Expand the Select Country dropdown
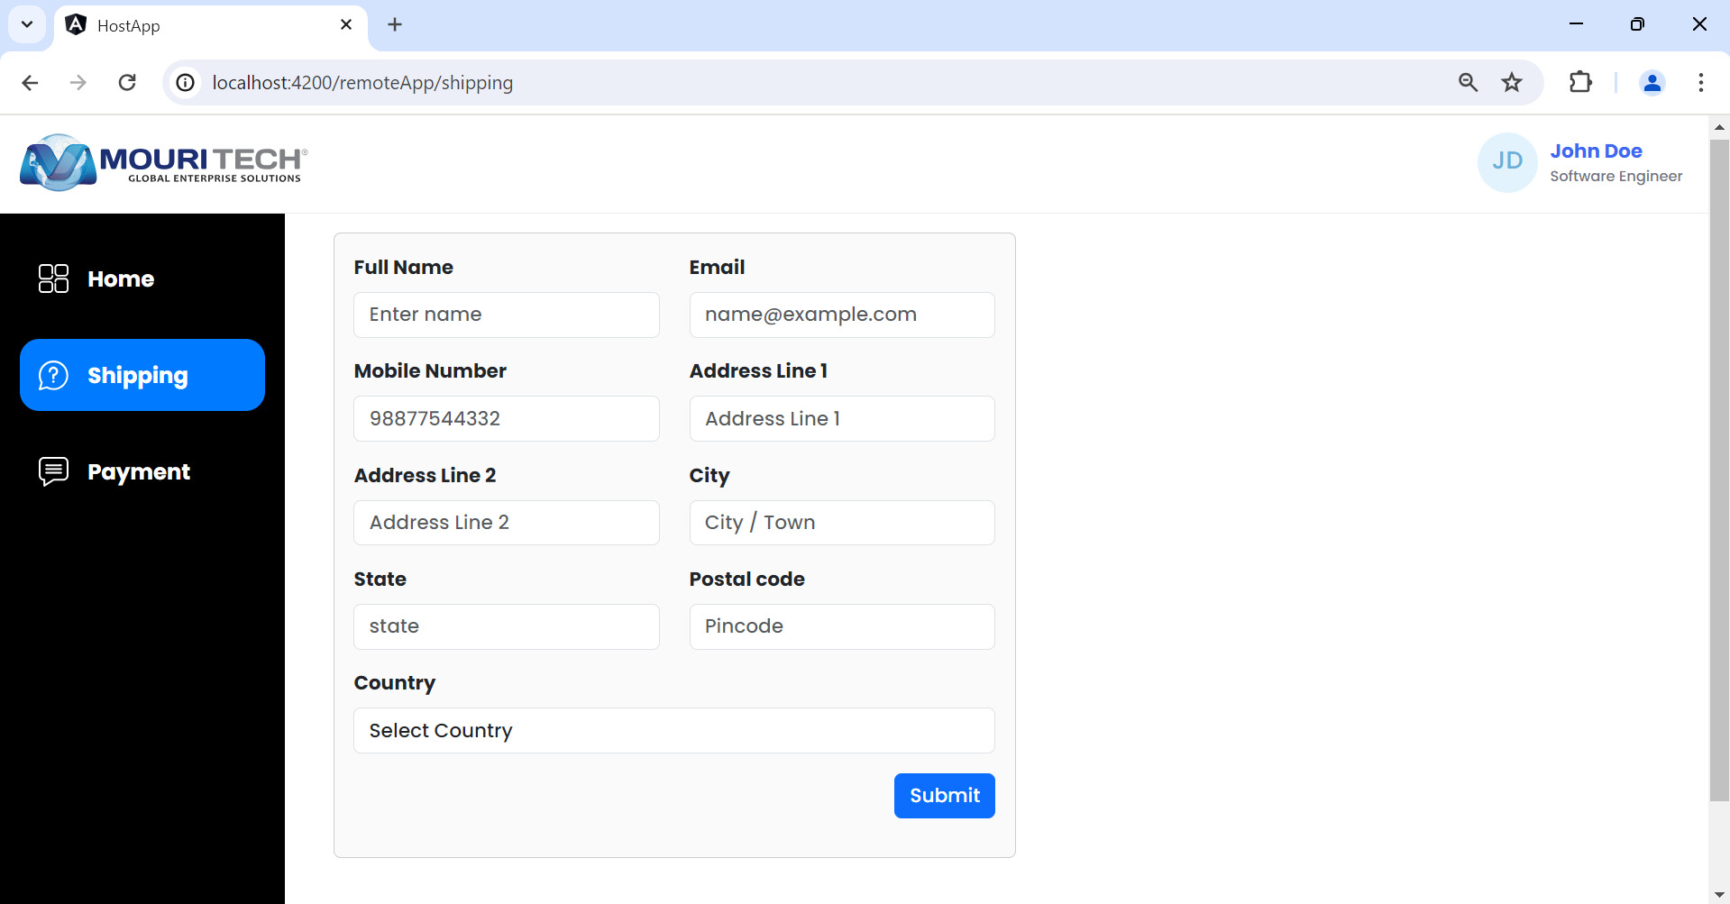 click(673, 730)
